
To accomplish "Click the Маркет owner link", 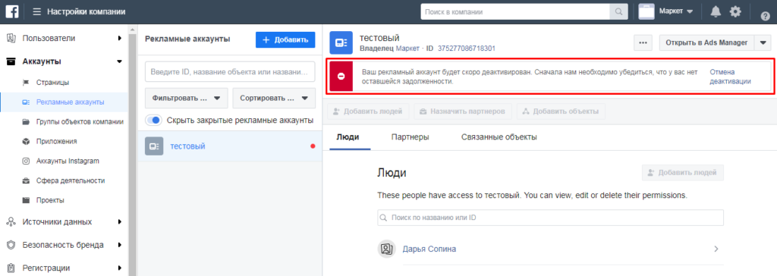I will point(407,49).
